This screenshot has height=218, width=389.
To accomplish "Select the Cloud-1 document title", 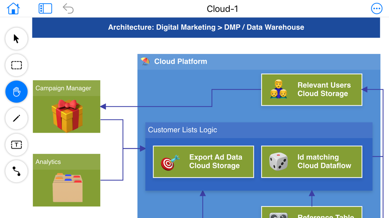I will click(222, 9).
